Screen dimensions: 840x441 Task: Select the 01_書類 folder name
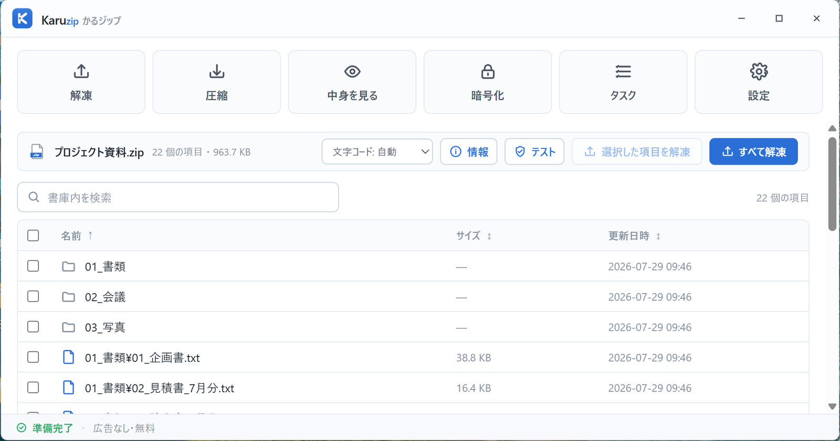coord(105,266)
